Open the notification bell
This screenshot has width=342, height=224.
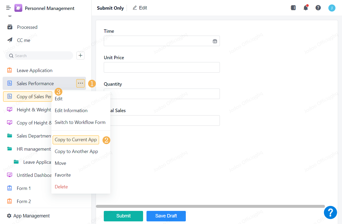[306, 8]
